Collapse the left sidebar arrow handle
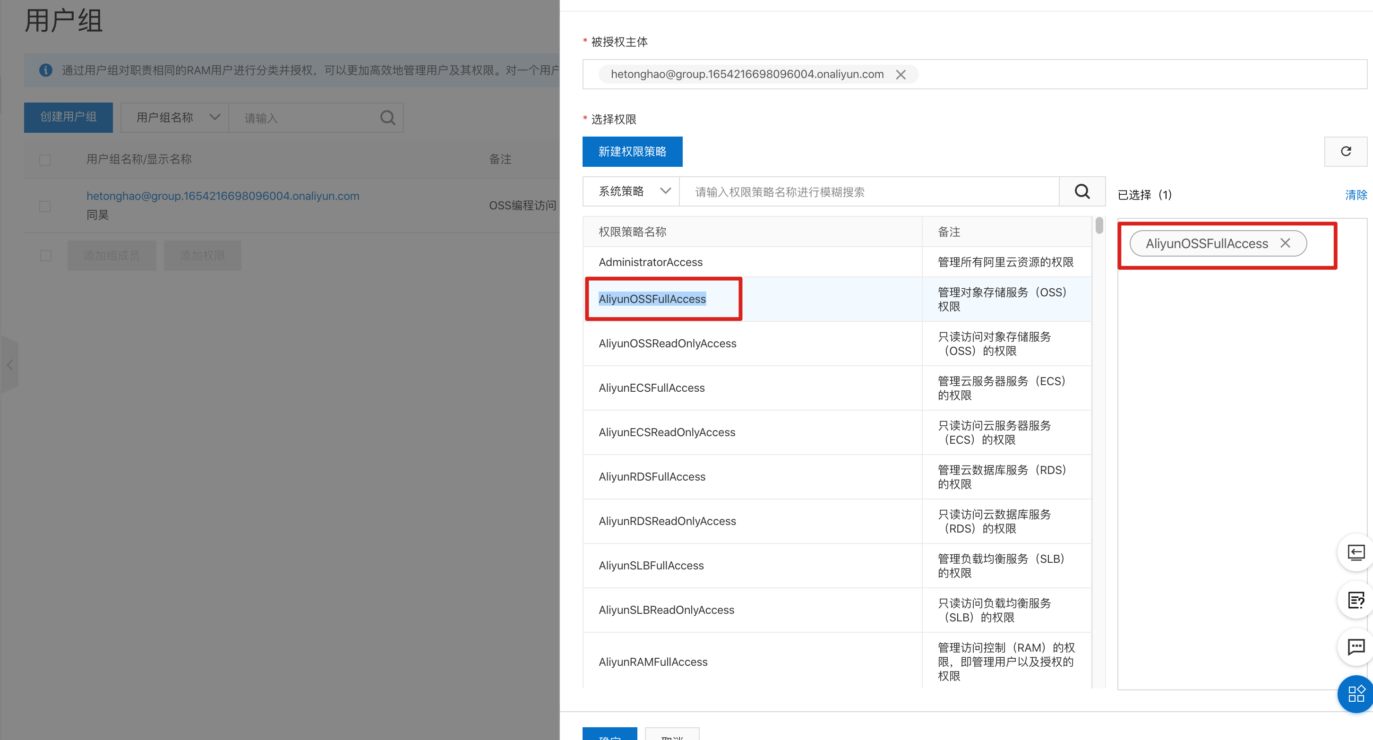Screen dimensions: 1373x740 point(9,365)
